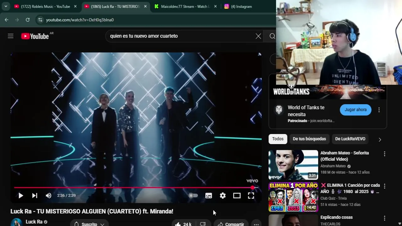
Task: Toggle the autoplay switch
Action: click(x=193, y=196)
